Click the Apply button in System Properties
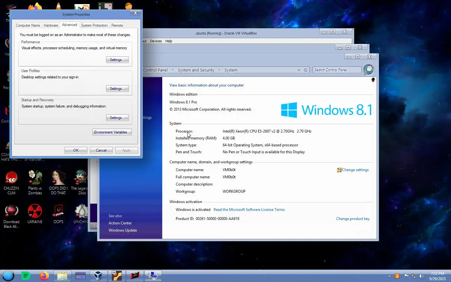 click(x=127, y=150)
